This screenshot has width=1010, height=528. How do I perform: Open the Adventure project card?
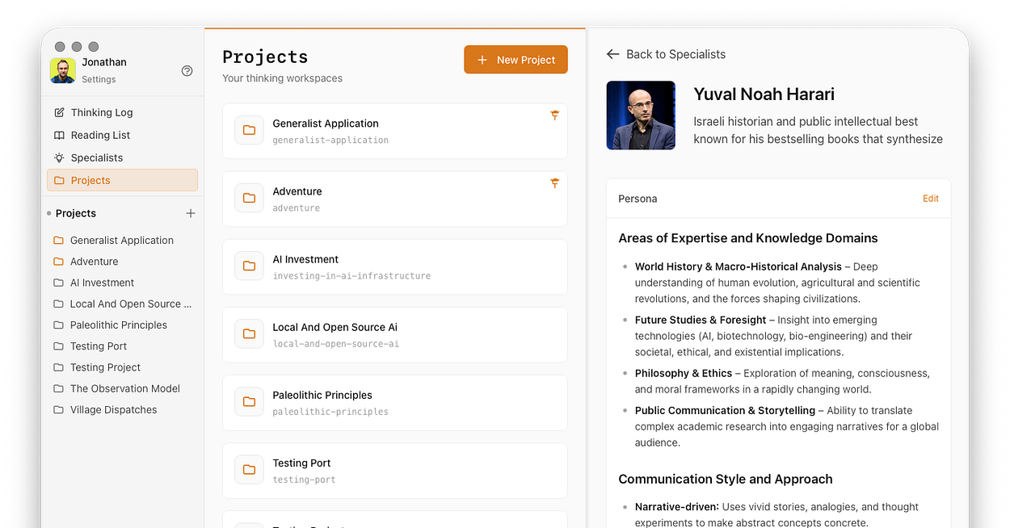click(x=394, y=199)
